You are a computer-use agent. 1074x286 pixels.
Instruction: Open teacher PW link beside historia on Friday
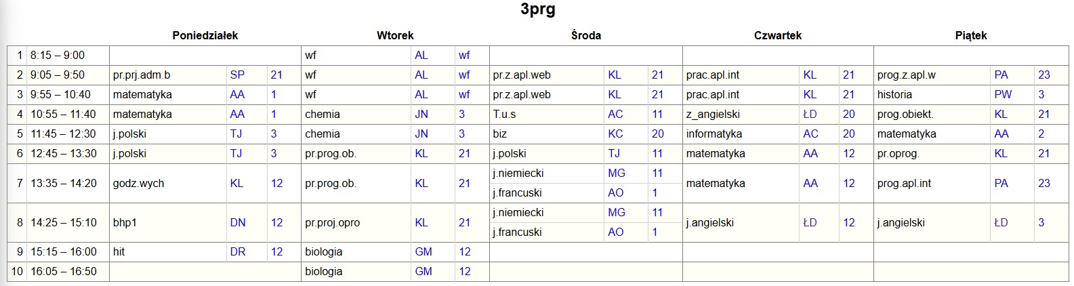click(x=1003, y=95)
